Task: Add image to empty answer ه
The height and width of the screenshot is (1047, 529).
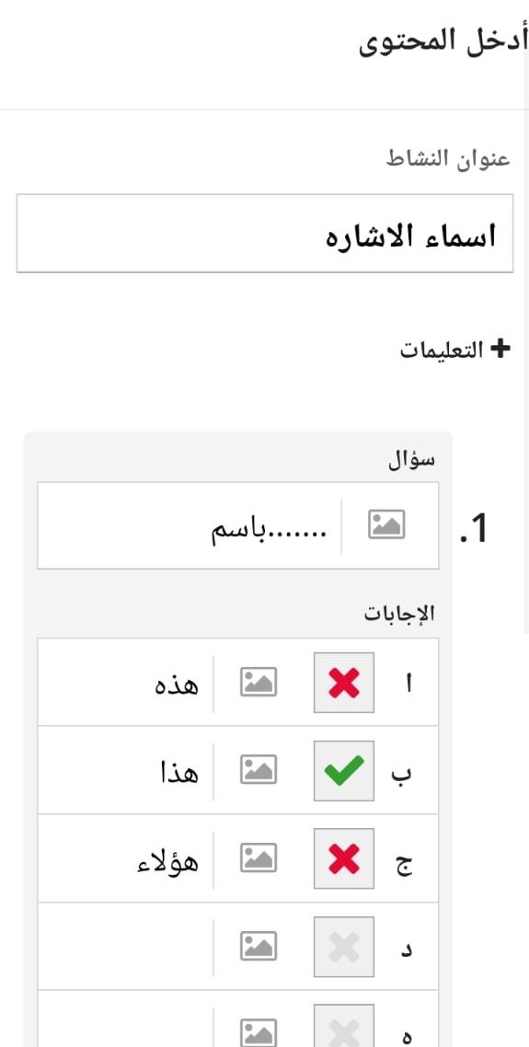Action: (x=259, y=1031)
